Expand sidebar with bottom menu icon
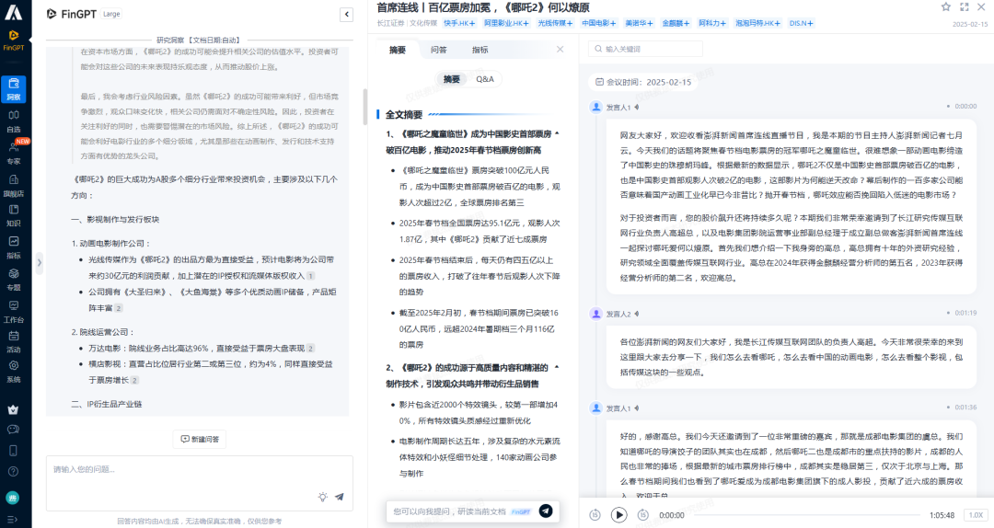The height and width of the screenshot is (528, 994). coord(12,519)
